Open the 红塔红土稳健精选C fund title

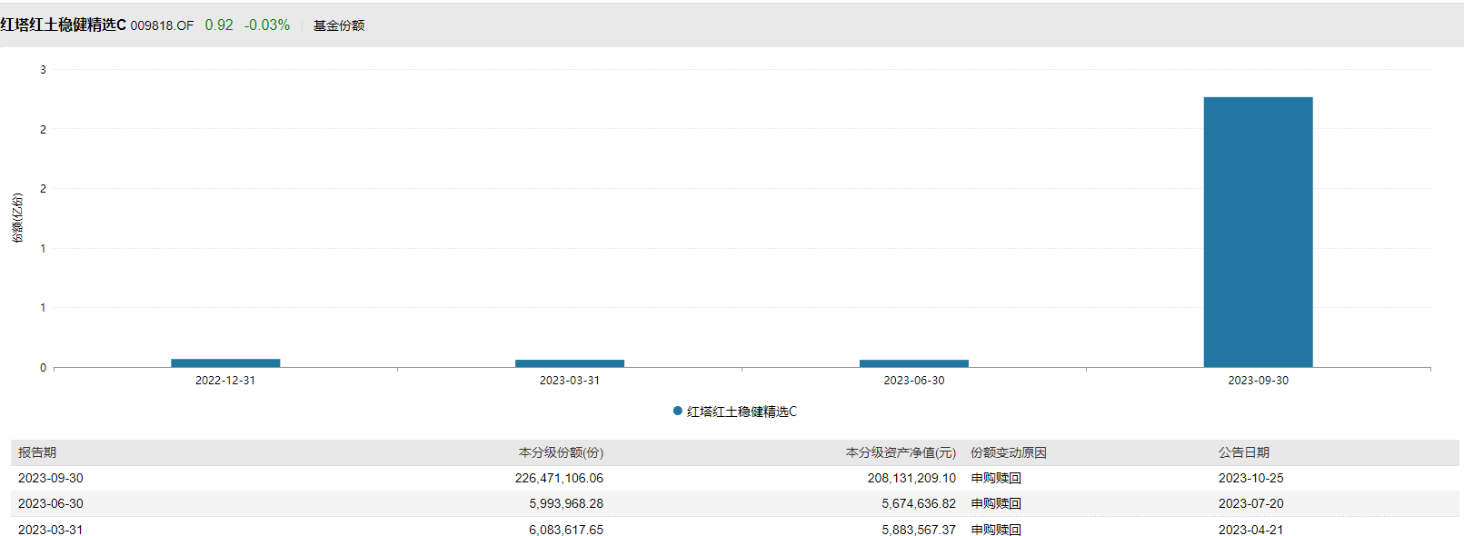pos(64,25)
